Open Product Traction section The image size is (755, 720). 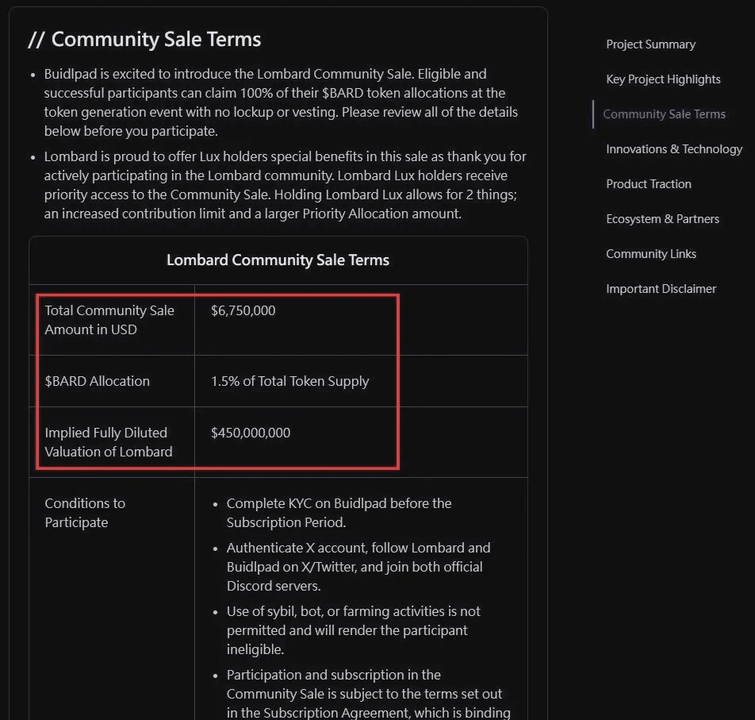coord(649,184)
